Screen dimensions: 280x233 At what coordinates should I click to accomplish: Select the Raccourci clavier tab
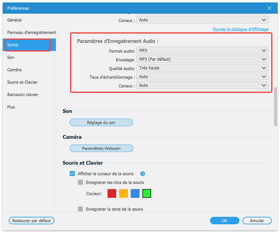(22, 95)
